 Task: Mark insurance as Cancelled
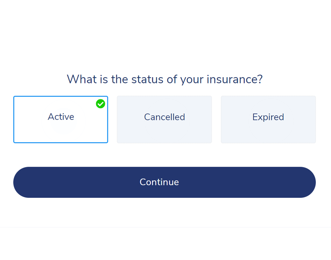(165, 119)
